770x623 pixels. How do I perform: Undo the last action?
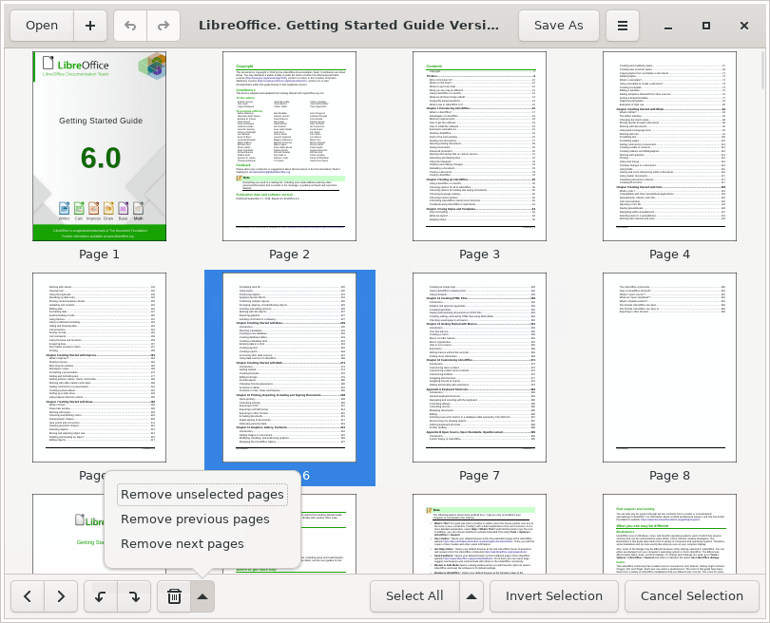(x=130, y=26)
